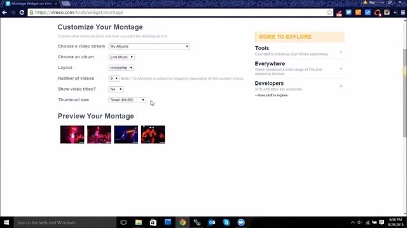This screenshot has height=228, width=407.
Task: Open the Developers link
Action: tap(269, 83)
